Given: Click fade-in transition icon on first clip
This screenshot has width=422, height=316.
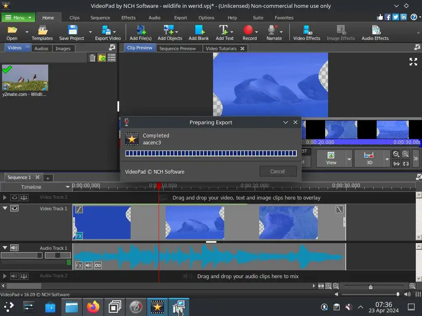Looking at the screenshot, I should tap(79, 209).
